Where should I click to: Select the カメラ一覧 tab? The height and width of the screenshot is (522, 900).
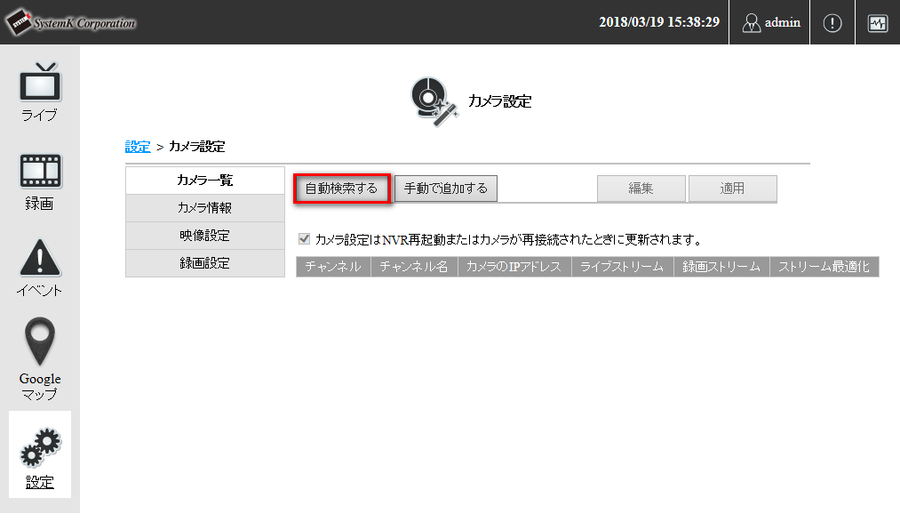coord(204,180)
